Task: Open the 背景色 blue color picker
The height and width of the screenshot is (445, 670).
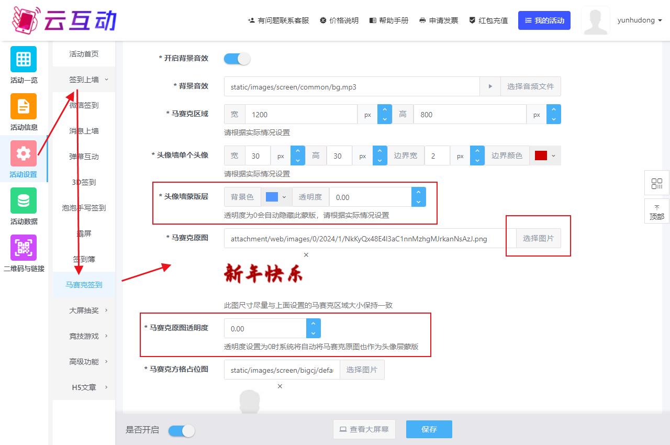Action: [276, 197]
